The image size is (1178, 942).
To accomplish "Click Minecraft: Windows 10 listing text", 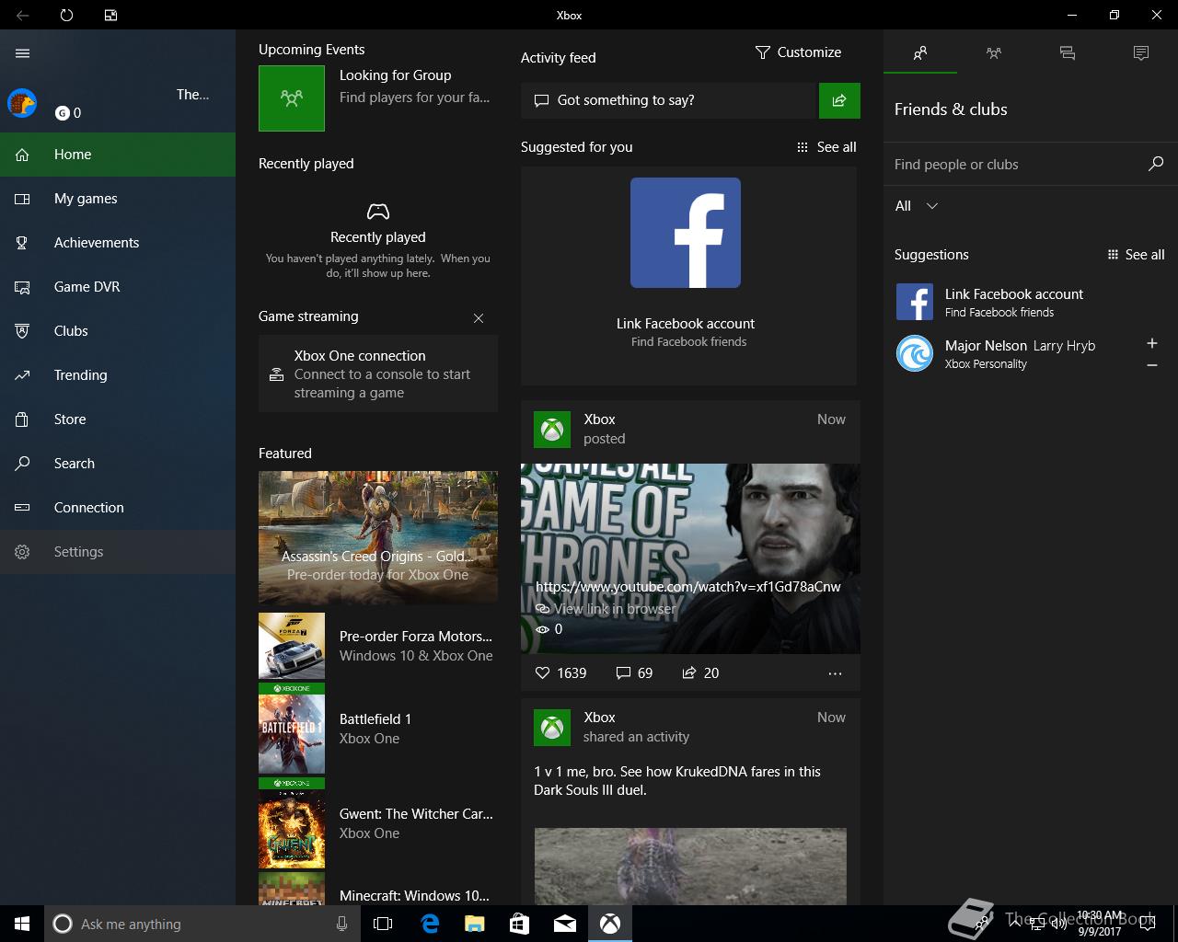I will coord(414,895).
